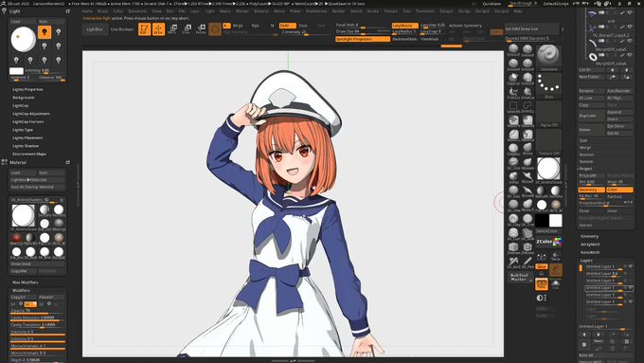Select the Draw mode icon

pyautogui.click(x=158, y=28)
